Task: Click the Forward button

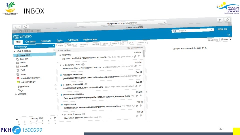Action: click(84, 44)
